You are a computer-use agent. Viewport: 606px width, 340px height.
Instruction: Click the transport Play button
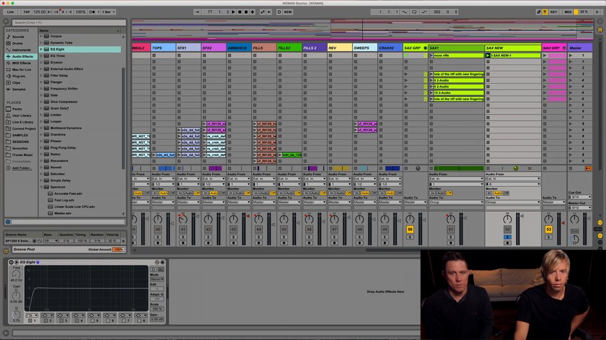pyautogui.click(x=234, y=12)
